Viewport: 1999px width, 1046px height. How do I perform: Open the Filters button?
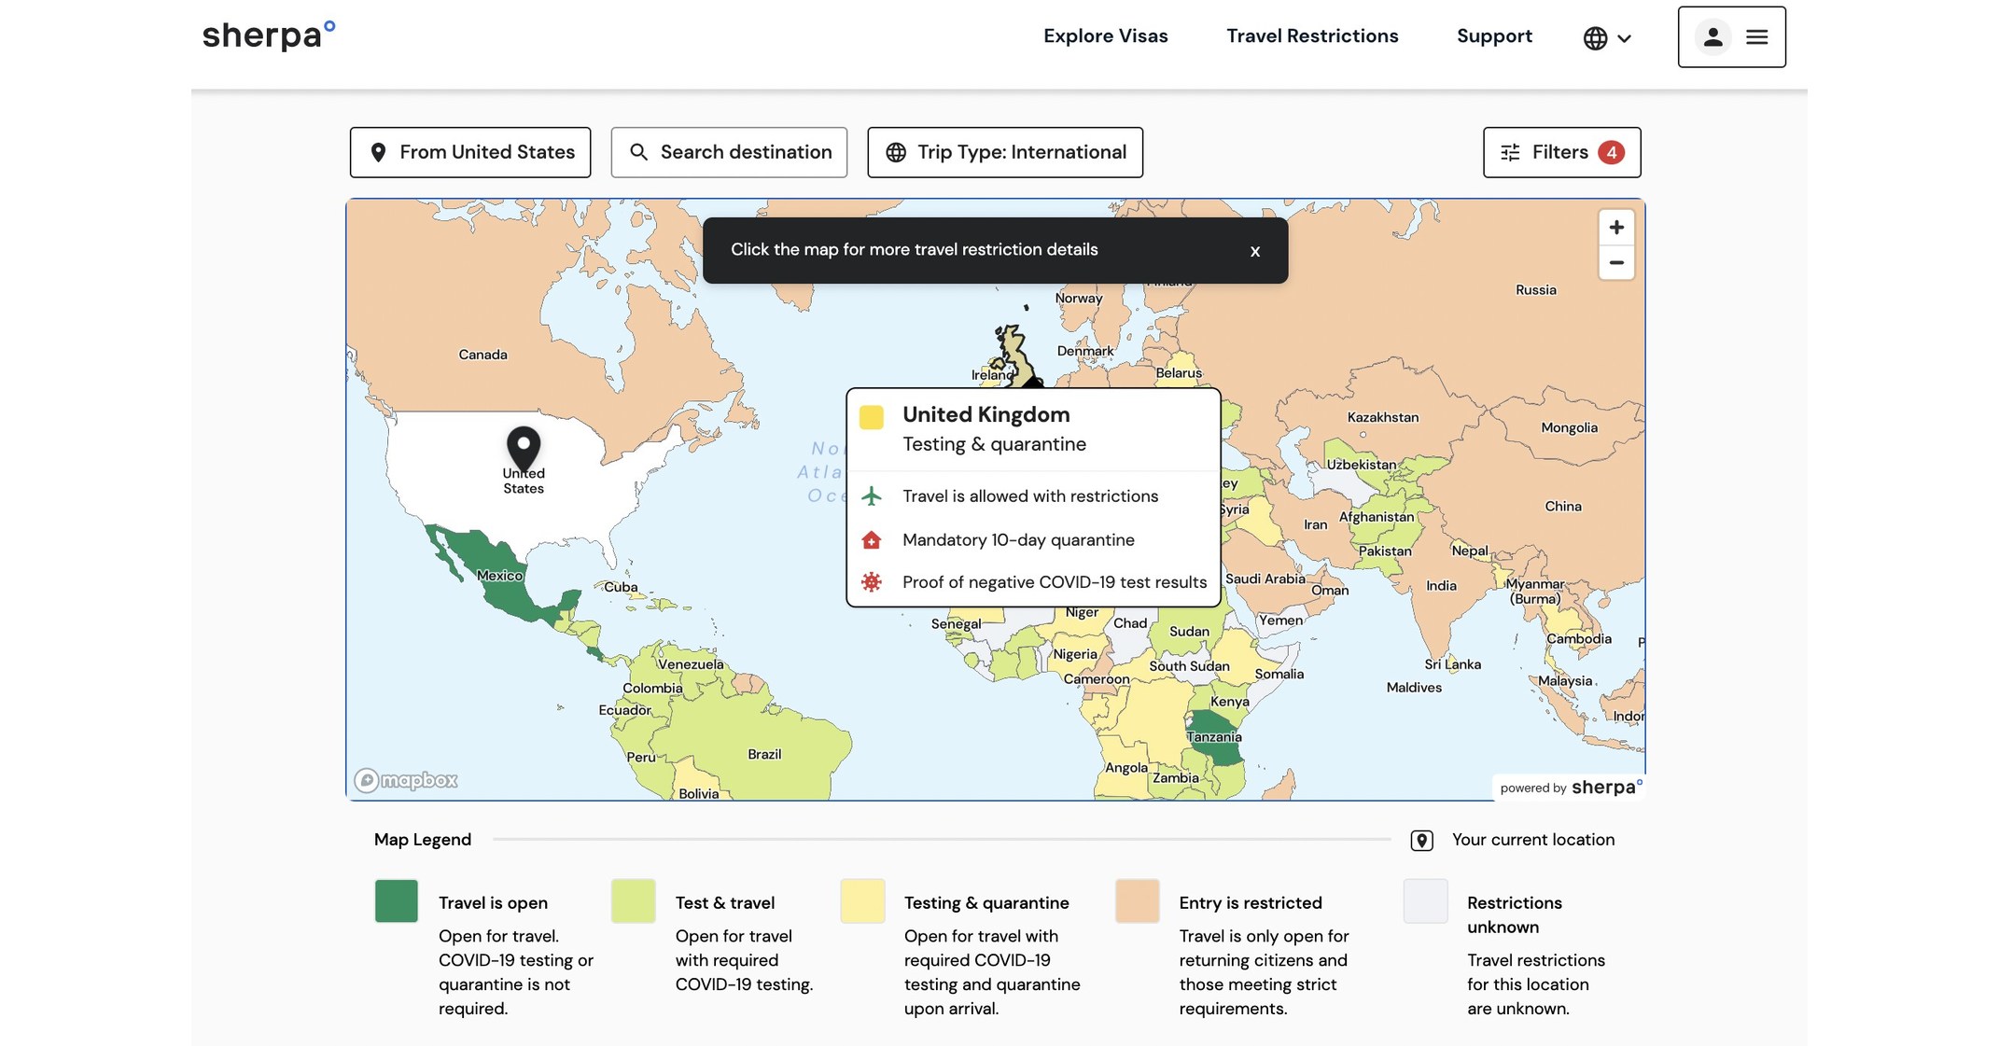click(1560, 152)
